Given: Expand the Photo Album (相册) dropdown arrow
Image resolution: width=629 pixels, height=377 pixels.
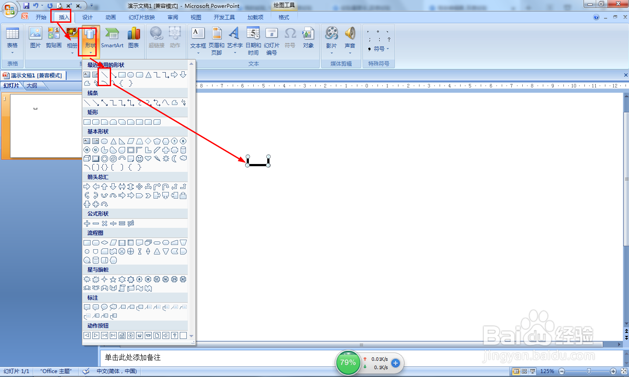Looking at the screenshot, I should 72,53.
